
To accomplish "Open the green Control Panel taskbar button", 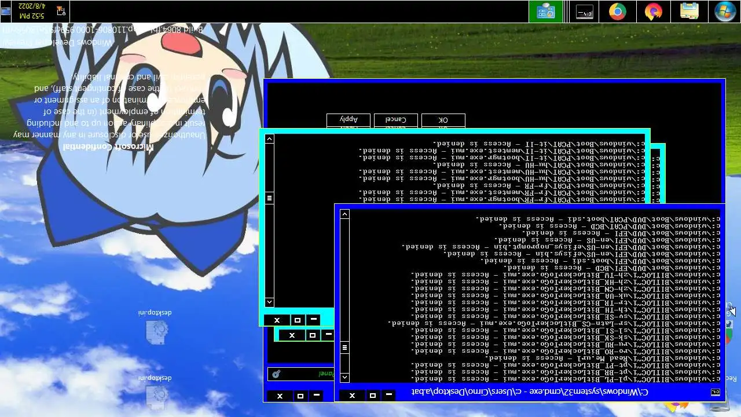I will click(546, 11).
